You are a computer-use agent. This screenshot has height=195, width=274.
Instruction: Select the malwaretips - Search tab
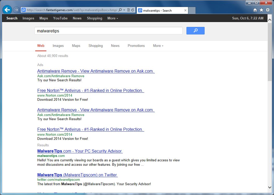click(162, 10)
